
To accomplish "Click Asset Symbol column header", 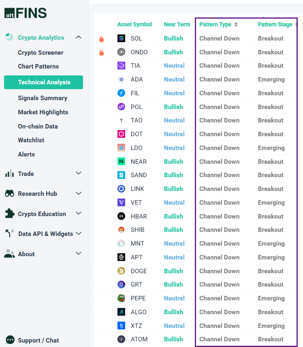I will (134, 24).
